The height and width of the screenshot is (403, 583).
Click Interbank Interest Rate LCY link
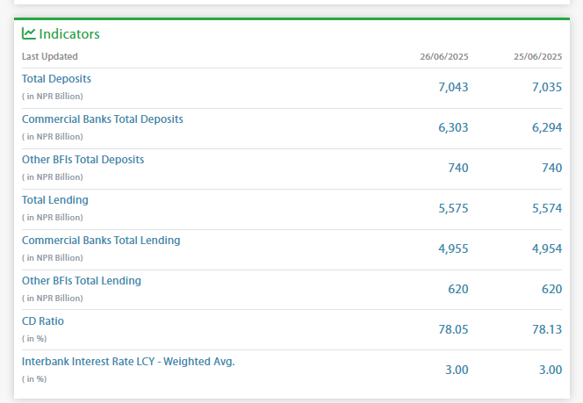click(x=128, y=362)
